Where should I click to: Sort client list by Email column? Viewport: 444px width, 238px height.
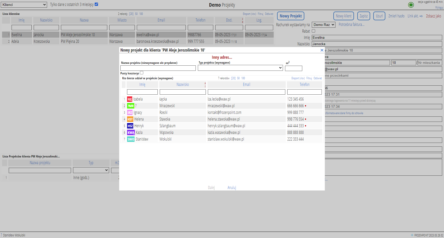[x=161, y=20]
